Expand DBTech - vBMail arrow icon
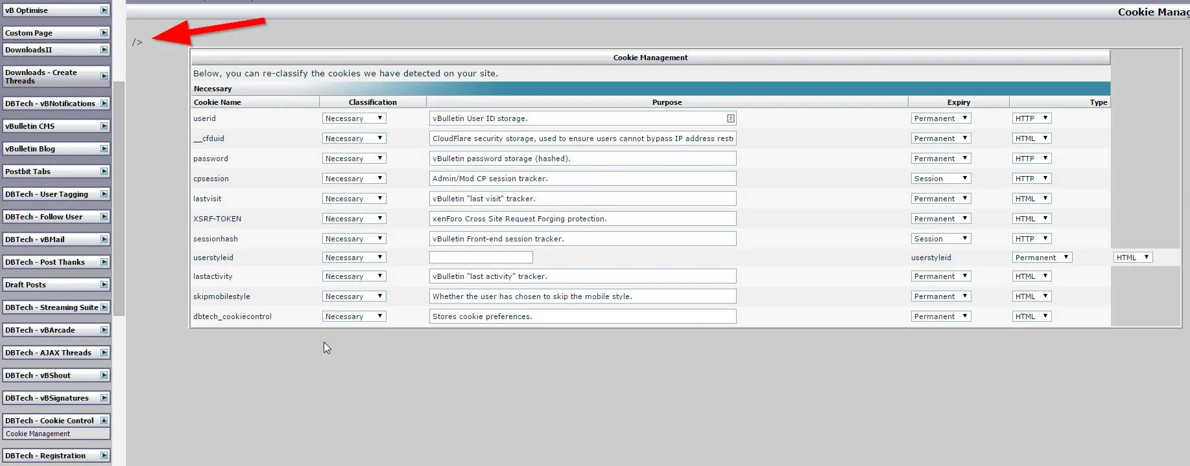 click(104, 239)
